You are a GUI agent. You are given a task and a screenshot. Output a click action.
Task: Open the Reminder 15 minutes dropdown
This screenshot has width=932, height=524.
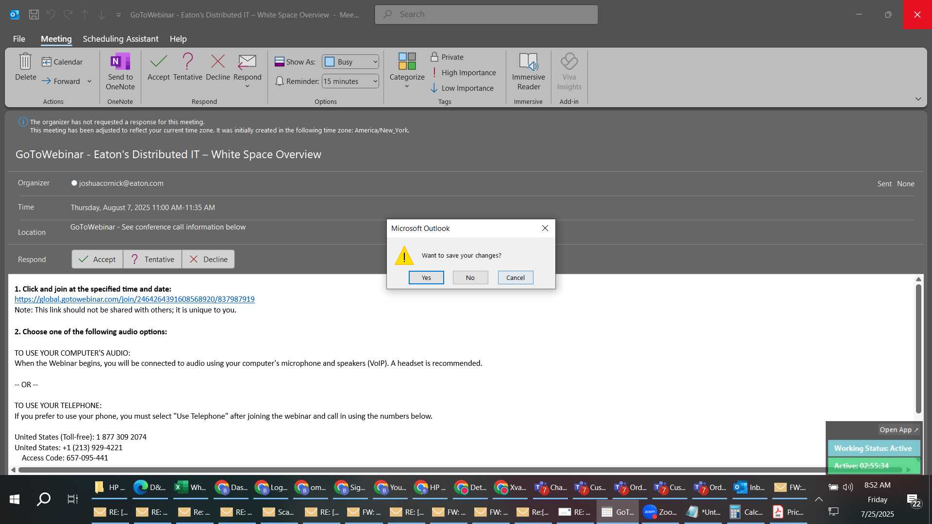pyautogui.click(x=350, y=81)
